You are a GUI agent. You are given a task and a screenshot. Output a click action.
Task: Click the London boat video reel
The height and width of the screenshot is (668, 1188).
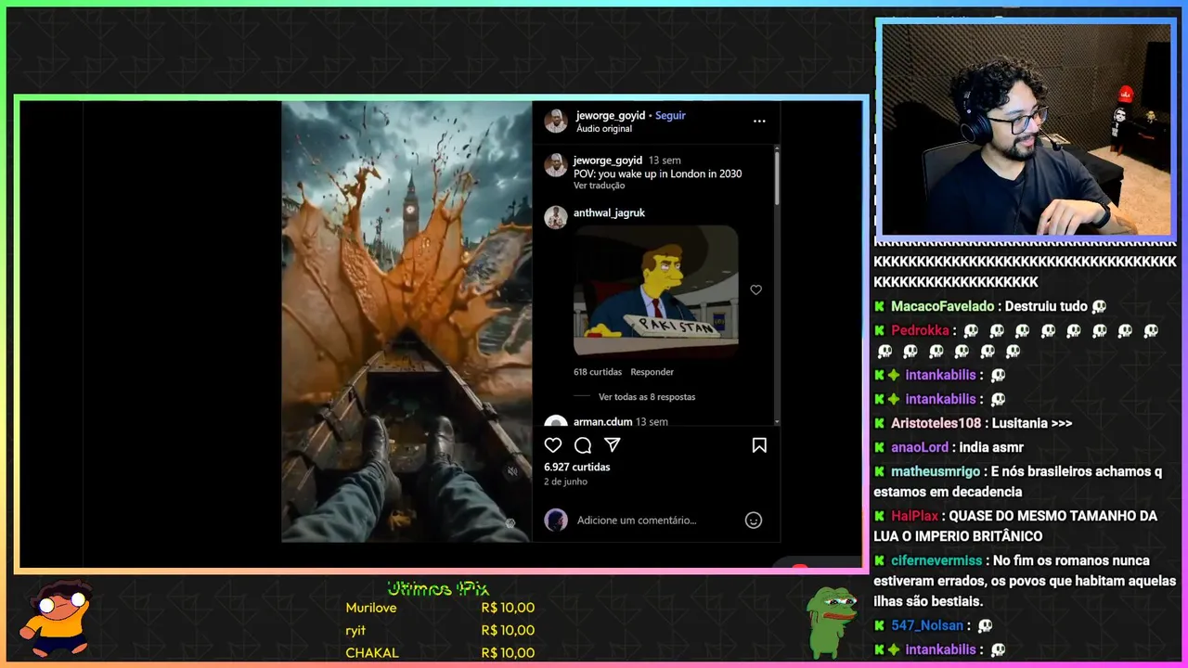click(407, 321)
